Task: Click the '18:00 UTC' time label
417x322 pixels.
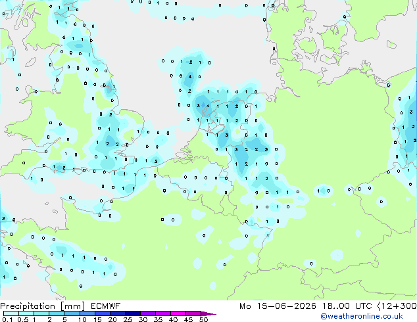Action: pos(347,306)
